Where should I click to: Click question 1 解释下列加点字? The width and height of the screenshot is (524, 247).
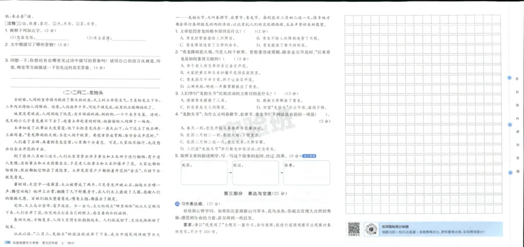pyautogui.click(x=31, y=30)
